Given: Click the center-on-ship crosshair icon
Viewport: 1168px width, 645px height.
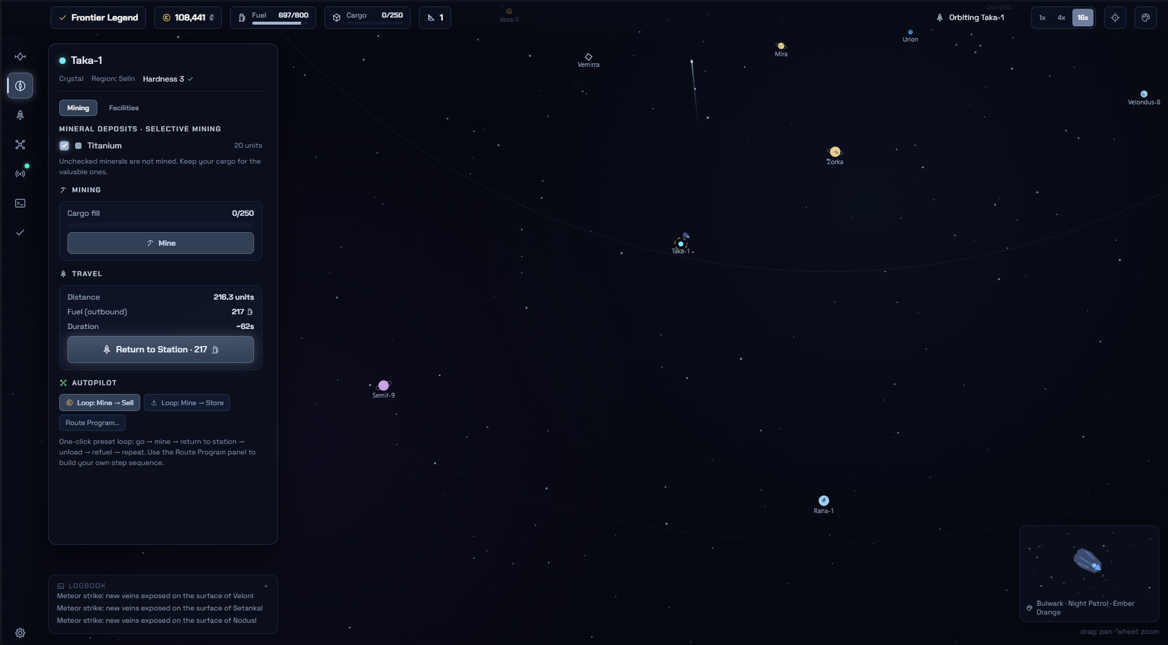Looking at the screenshot, I should click(x=1115, y=18).
